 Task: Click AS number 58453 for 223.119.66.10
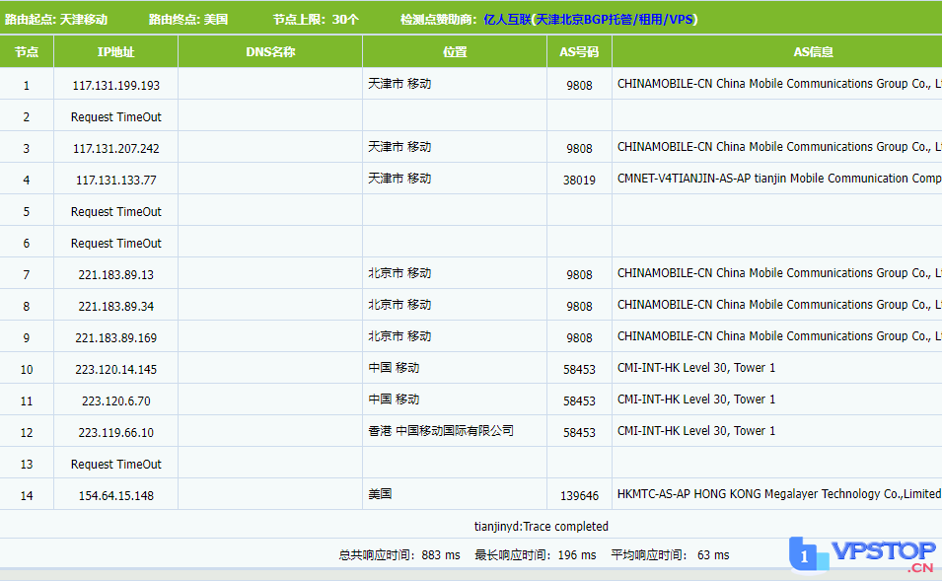579,433
